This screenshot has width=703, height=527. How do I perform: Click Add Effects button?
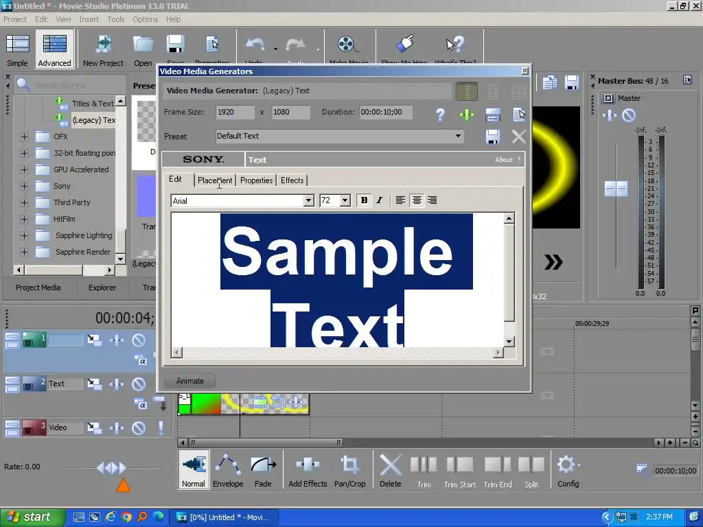308,469
